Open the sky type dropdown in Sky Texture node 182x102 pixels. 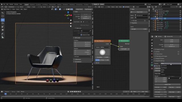coord(102,47)
